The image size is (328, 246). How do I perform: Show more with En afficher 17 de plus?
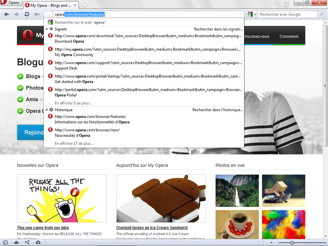point(74,144)
